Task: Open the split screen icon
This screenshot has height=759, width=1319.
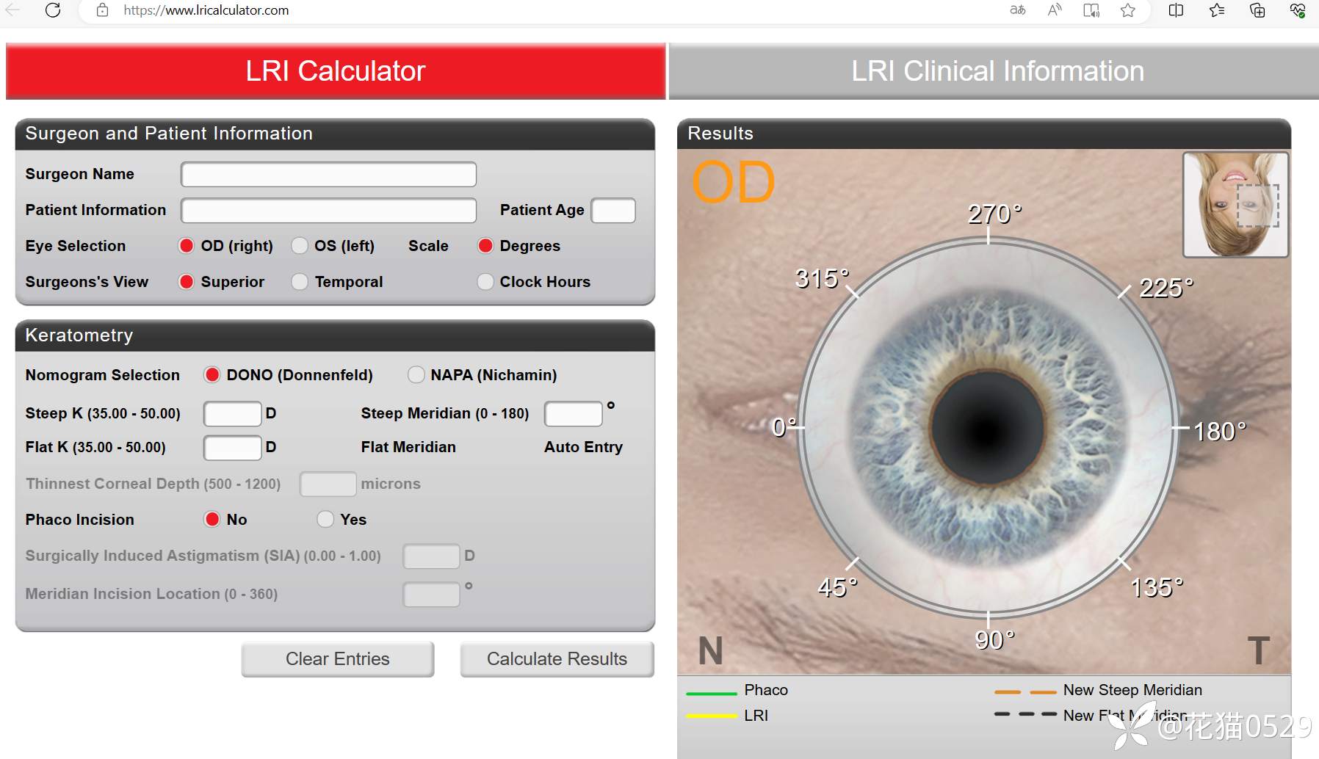Action: pyautogui.click(x=1176, y=10)
